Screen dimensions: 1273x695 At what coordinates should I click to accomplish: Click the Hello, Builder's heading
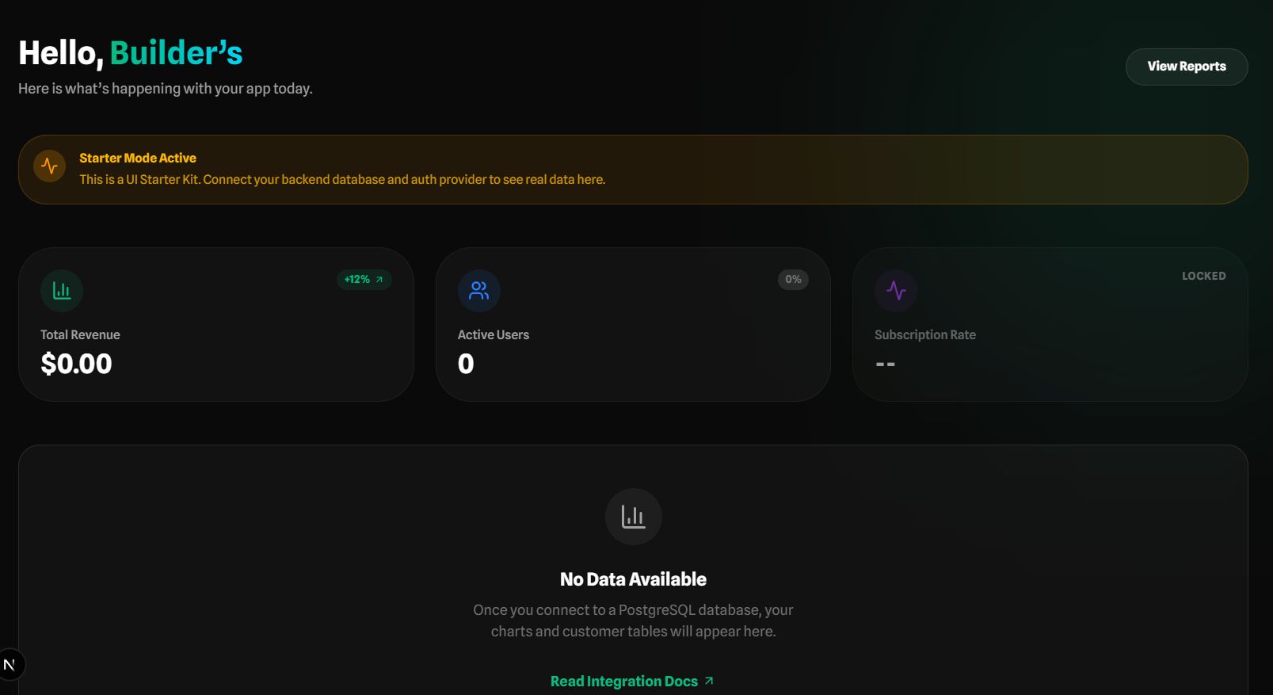click(131, 53)
